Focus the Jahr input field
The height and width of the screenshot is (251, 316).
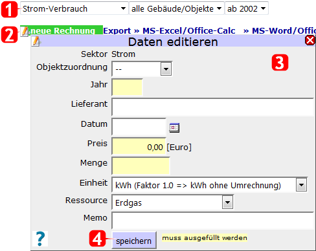coord(127,87)
